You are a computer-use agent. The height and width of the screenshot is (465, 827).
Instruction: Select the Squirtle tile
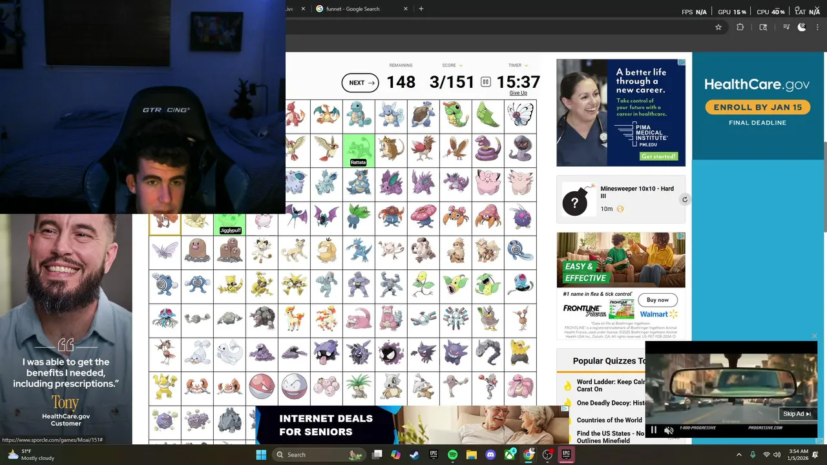pyautogui.click(x=359, y=116)
